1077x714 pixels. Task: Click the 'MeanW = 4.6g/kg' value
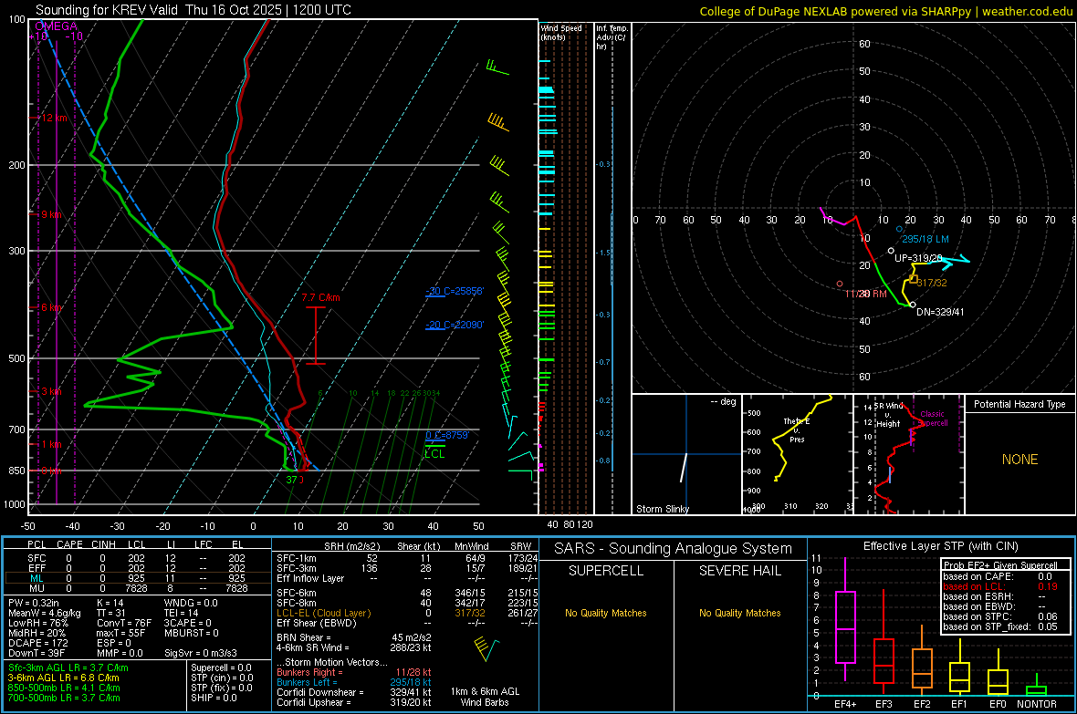tap(44, 613)
